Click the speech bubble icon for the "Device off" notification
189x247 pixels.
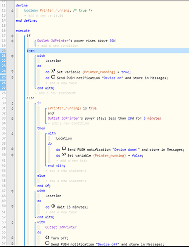point(47,244)
